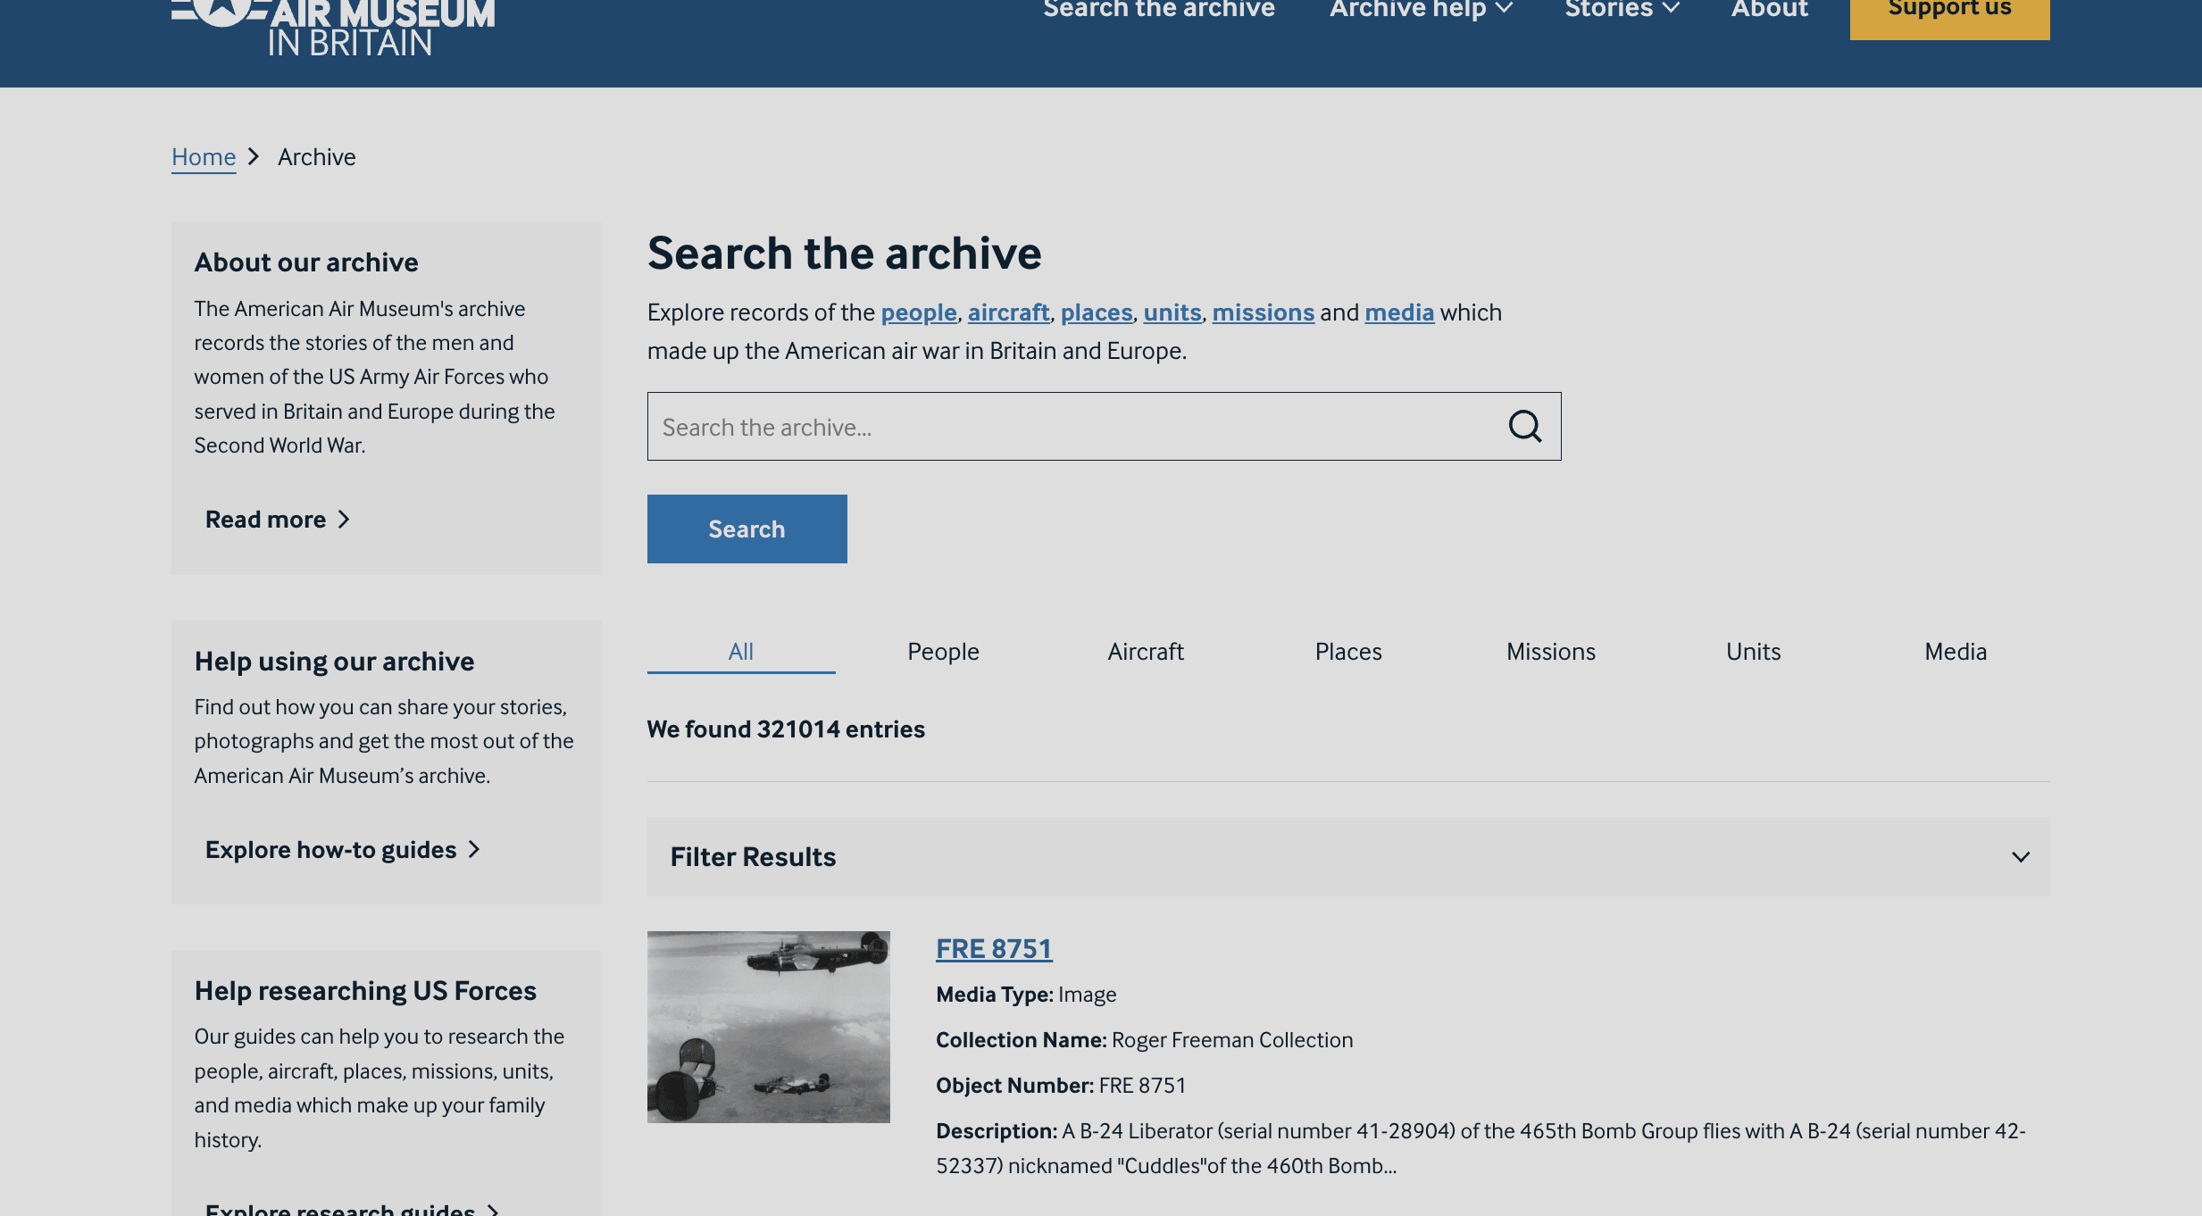This screenshot has height=1216, width=2202.
Task: Select the Places tab
Action: click(1348, 652)
